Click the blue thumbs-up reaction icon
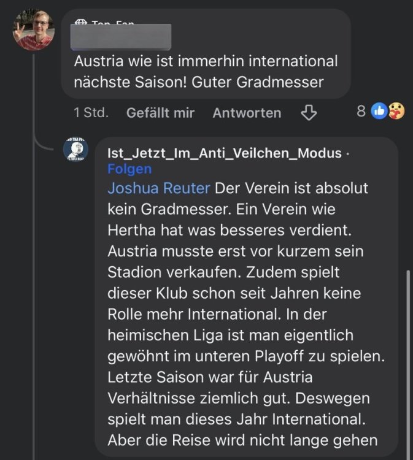This screenshot has width=413, height=460. coord(380,111)
